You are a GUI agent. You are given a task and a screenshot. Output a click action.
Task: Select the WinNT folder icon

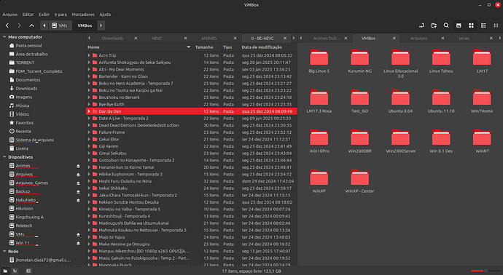click(482, 137)
